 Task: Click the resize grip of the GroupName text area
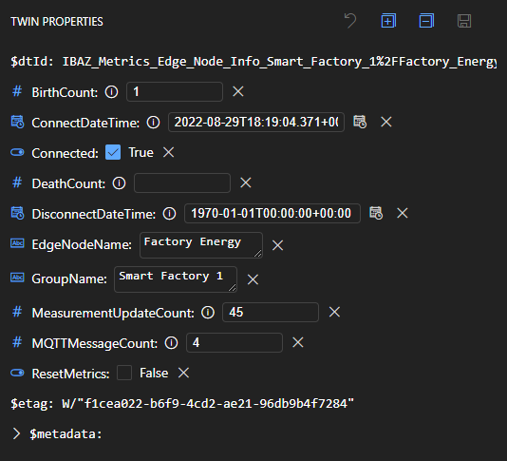(233, 288)
